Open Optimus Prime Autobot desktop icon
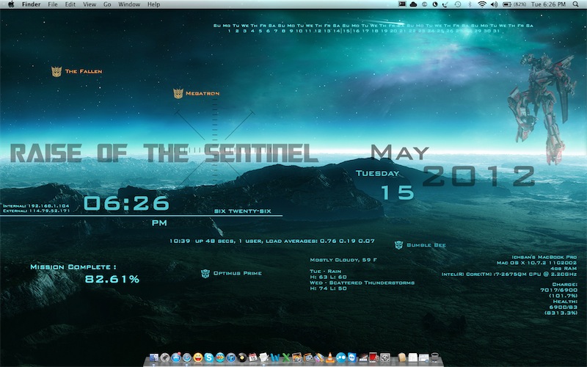The width and height of the screenshot is (587, 367). (x=231, y=273)
